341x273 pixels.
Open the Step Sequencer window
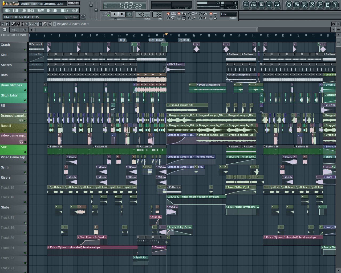click(x=254, y=5)
